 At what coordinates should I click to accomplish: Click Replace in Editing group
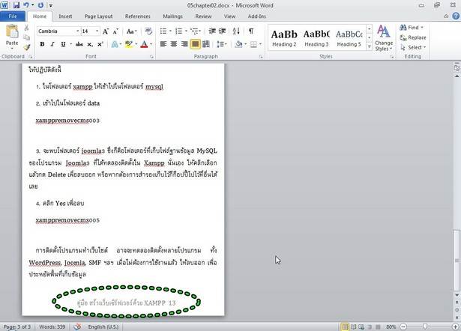413,37
